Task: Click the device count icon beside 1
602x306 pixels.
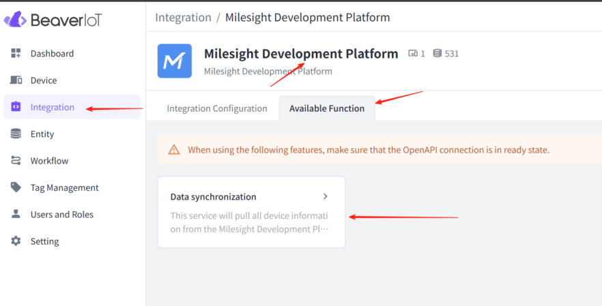Action: coord(413,54)
